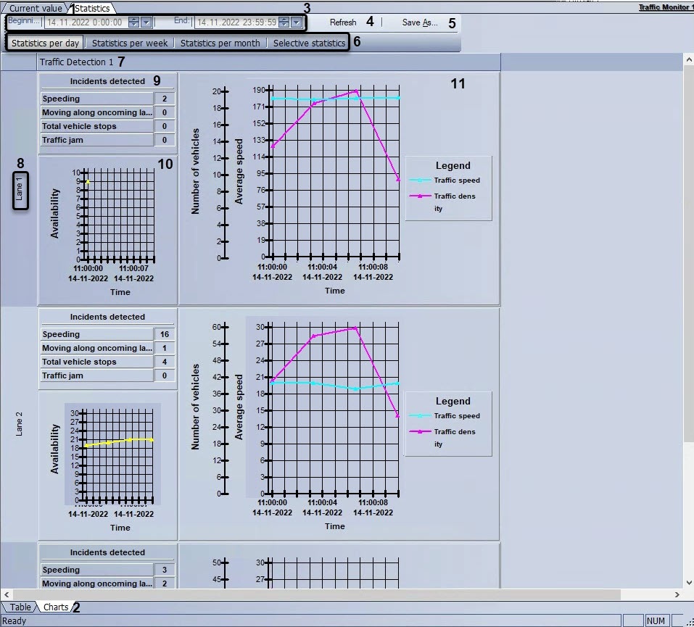Click the horizontal scrollbar right arrow
Image resolution: width=694 pixels, height=627 pixels.
(x=677, y=594)
